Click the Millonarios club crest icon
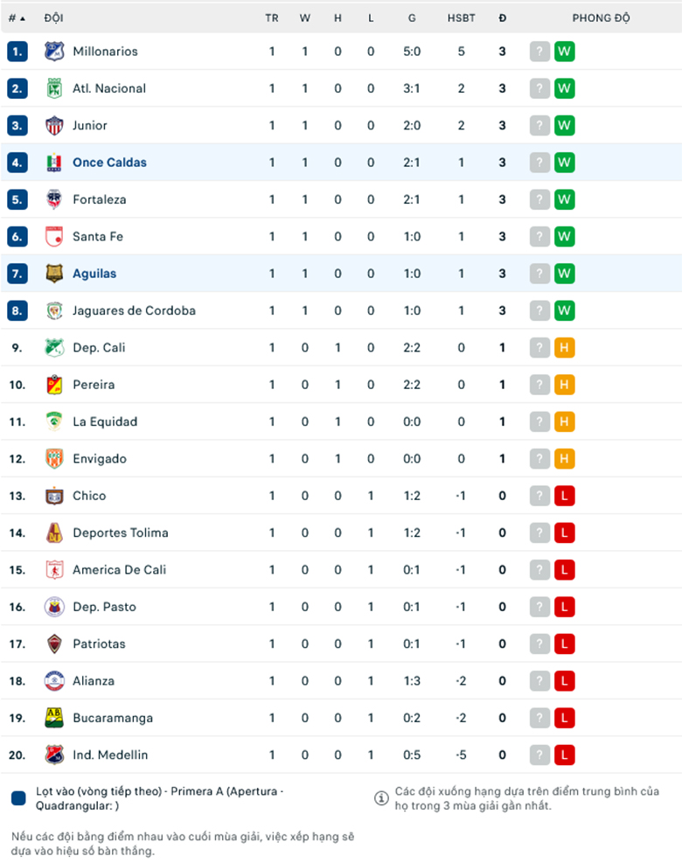This screenshot has width=682, height=863. point(54,52)
